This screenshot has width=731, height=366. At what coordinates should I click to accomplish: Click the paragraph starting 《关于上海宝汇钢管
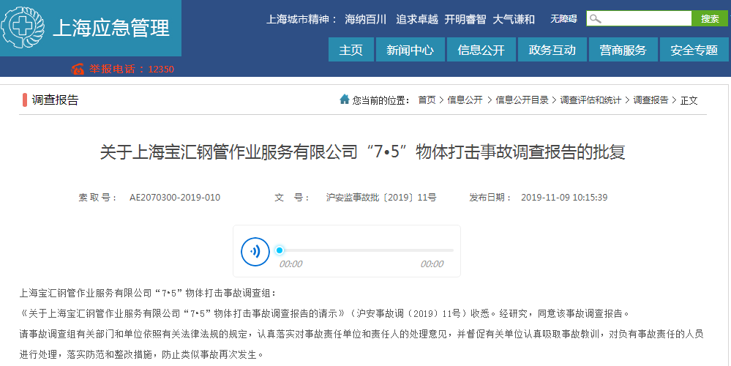click(325, 313)
